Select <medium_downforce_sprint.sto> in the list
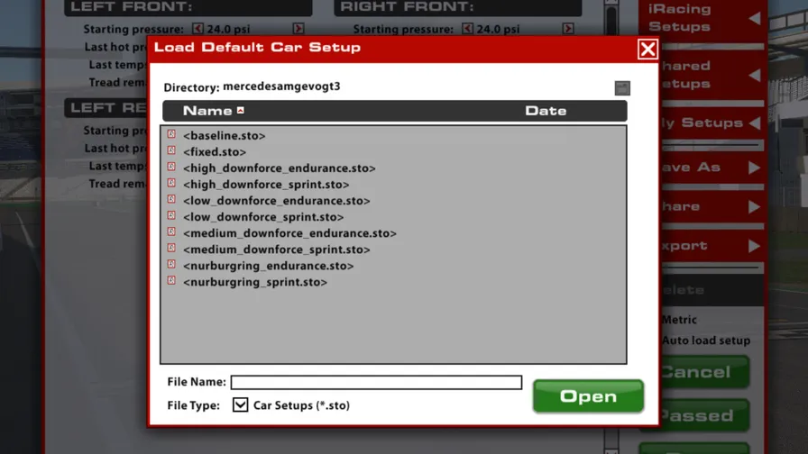 click(277, 250)
